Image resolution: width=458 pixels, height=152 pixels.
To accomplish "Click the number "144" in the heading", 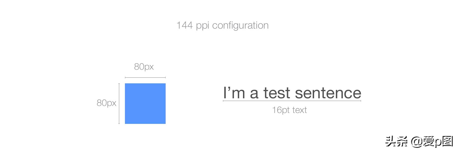I will (184, 25).
